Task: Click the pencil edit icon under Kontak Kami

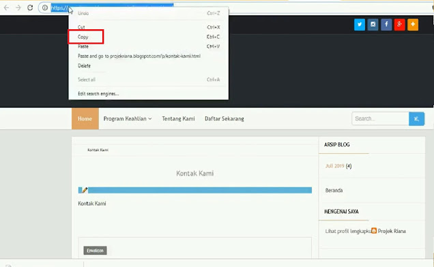Action: click(x=85, y=190)
